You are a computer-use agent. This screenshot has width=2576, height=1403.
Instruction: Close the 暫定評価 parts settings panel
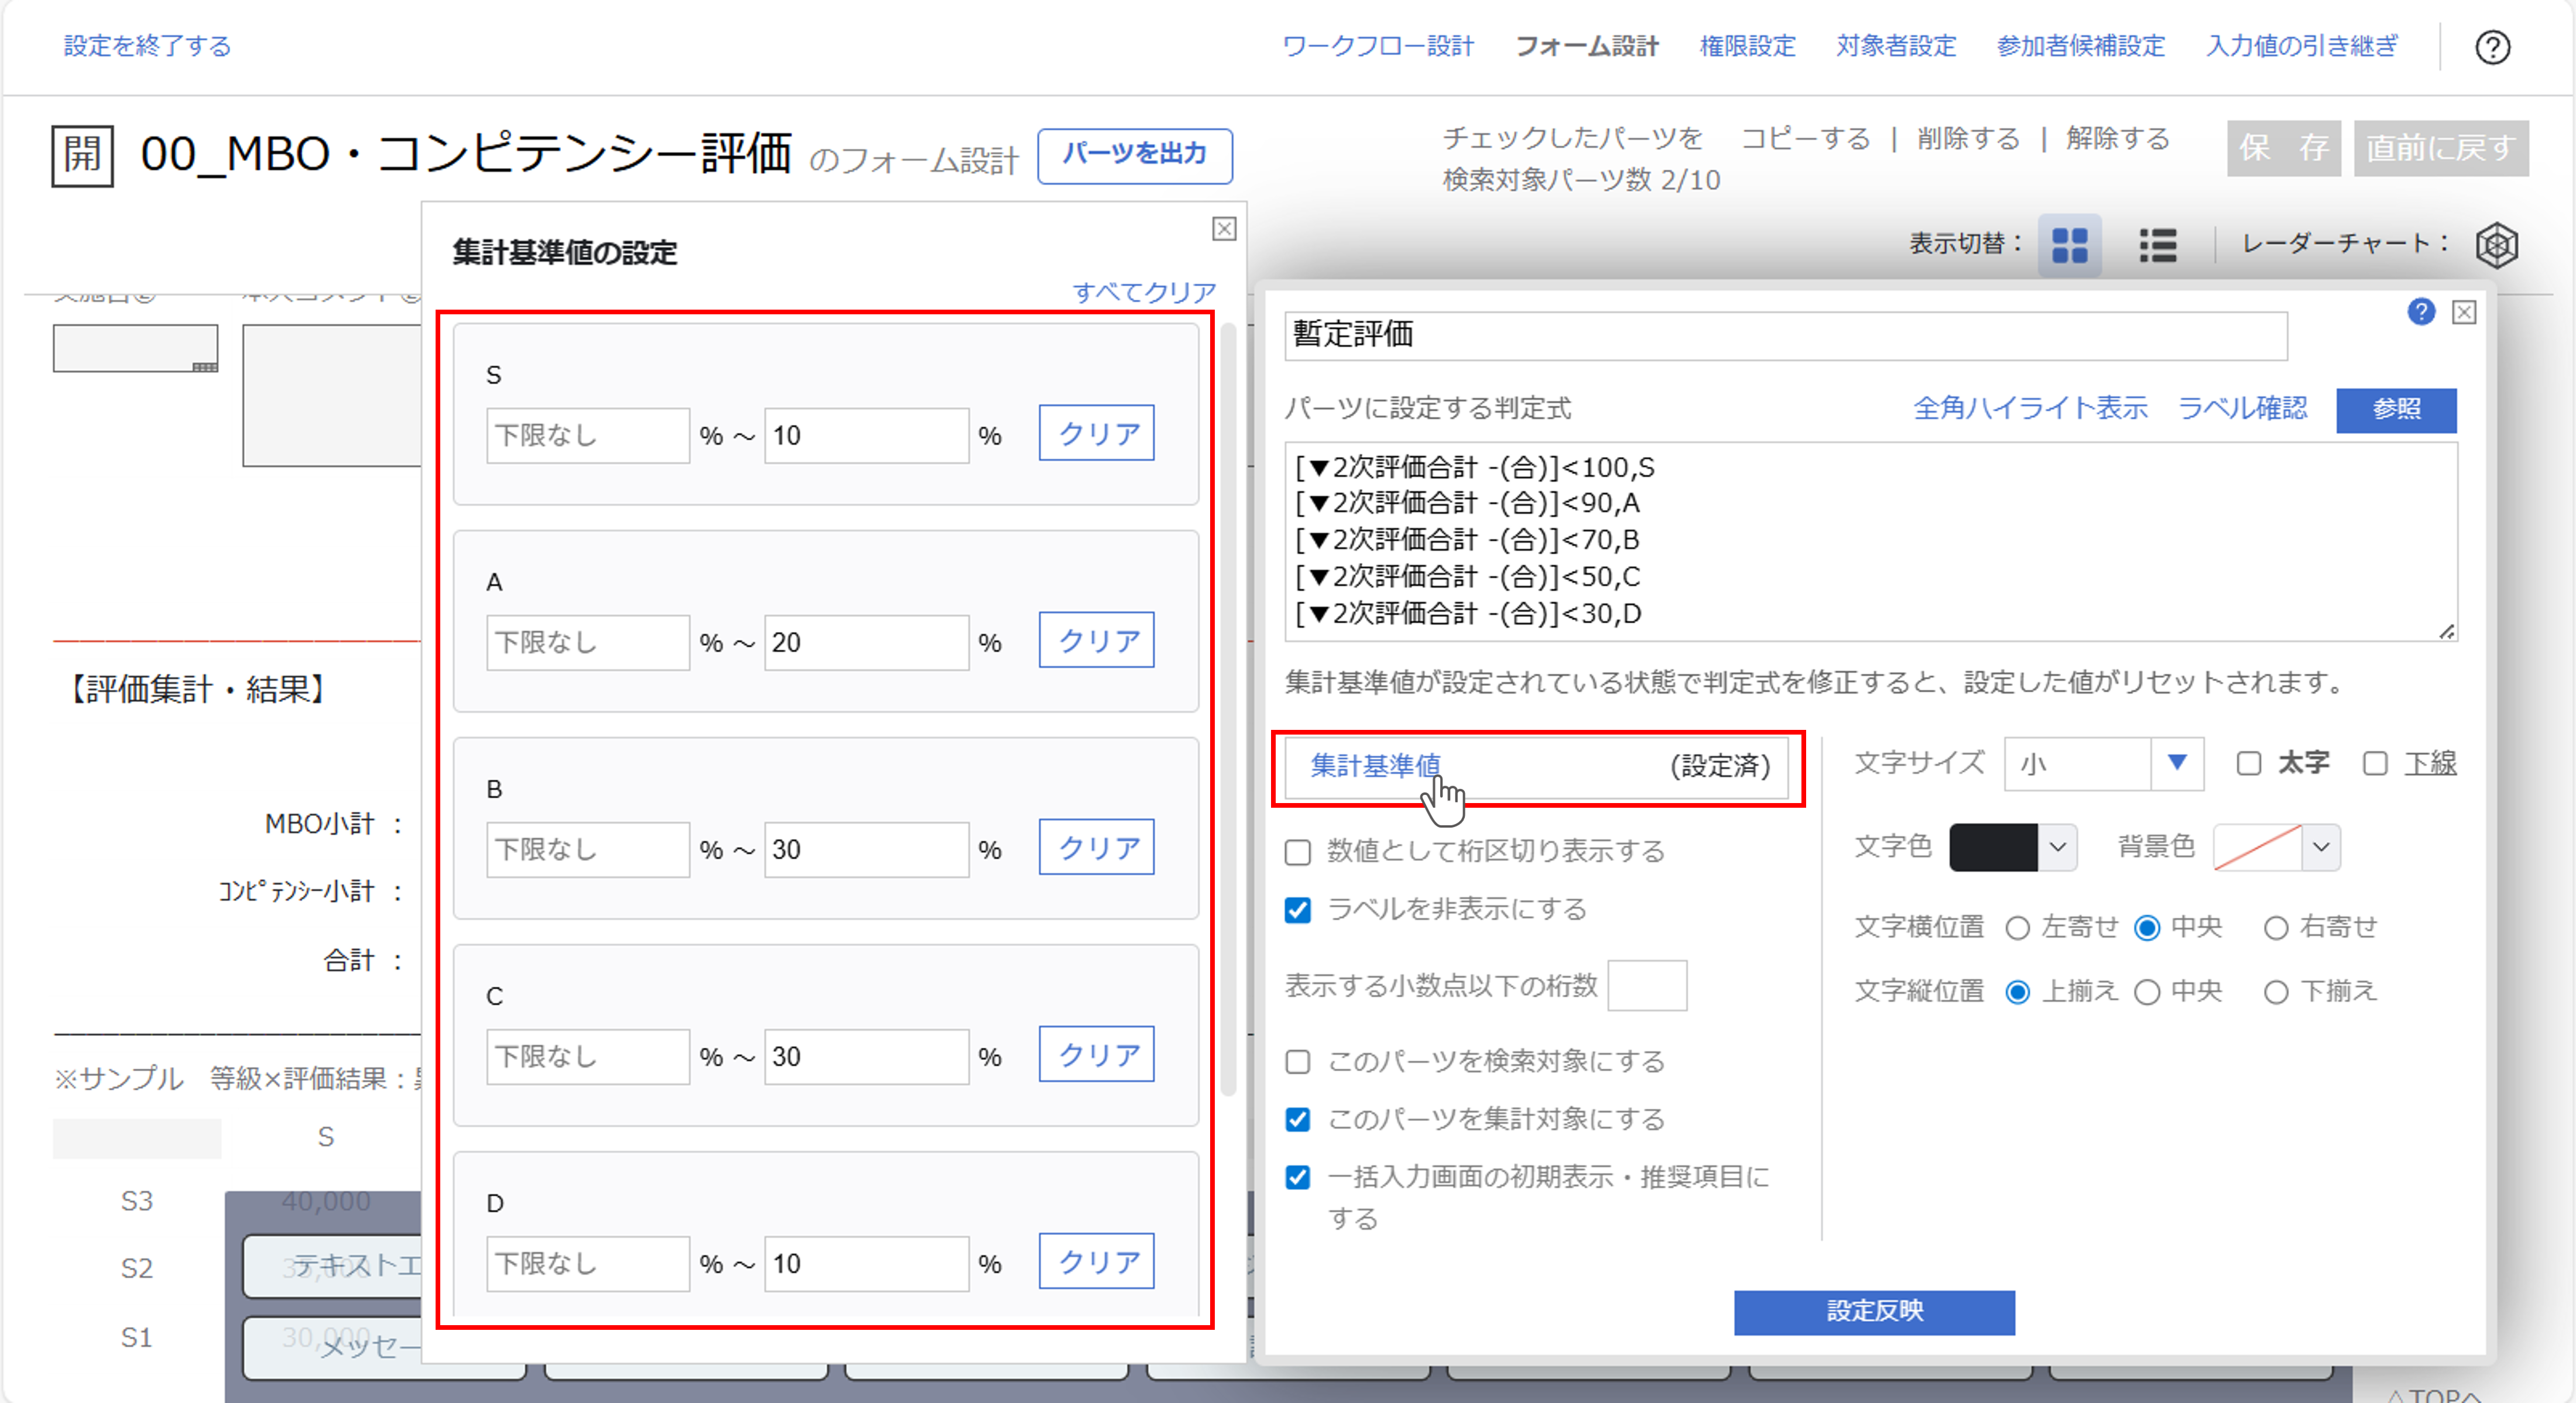click(x=2464, y=313)
